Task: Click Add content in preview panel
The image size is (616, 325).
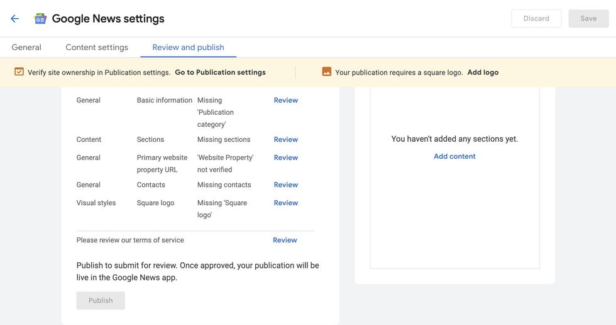Action: pos(454,156)
